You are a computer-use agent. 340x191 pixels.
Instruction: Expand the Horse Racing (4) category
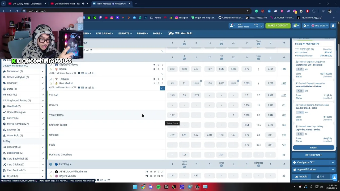(x=42, y=112)
